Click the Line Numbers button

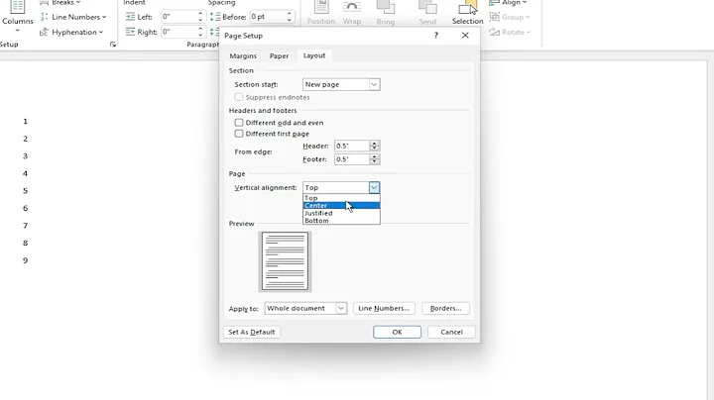384,308
